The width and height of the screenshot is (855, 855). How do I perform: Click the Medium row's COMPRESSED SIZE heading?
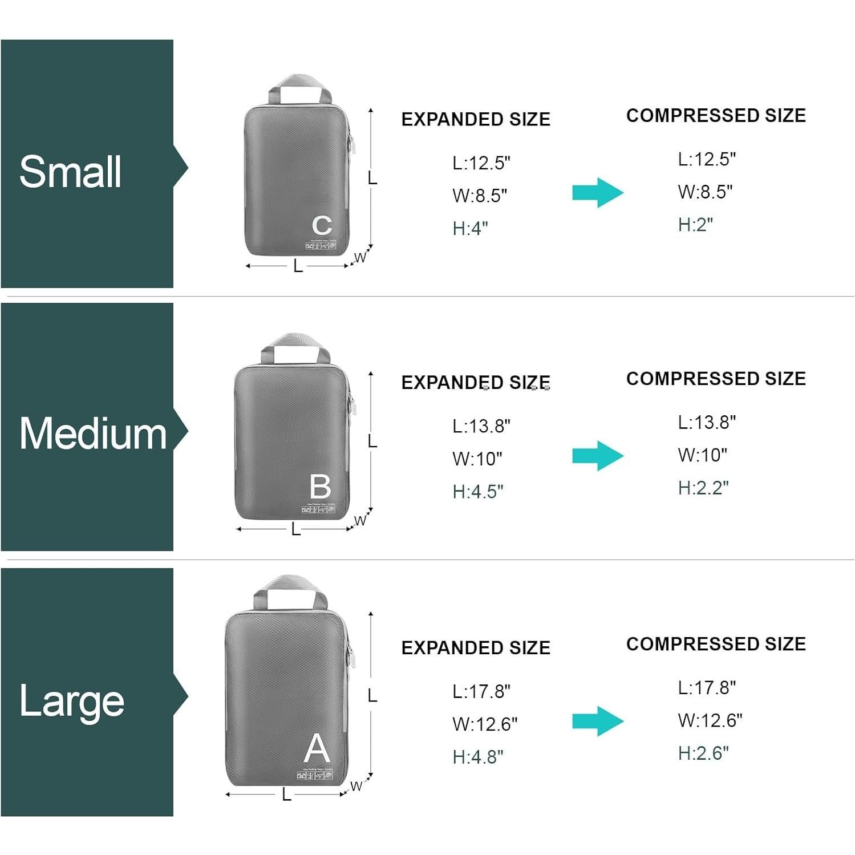tap(716, 378)
